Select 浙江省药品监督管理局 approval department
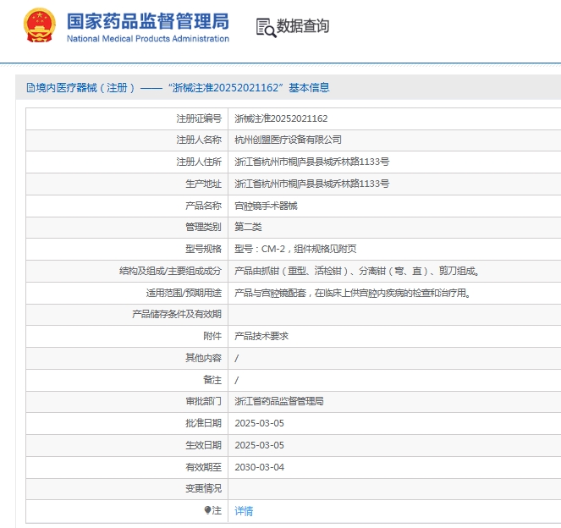This screenshot has width=561, height=528. tap(279, 401)
